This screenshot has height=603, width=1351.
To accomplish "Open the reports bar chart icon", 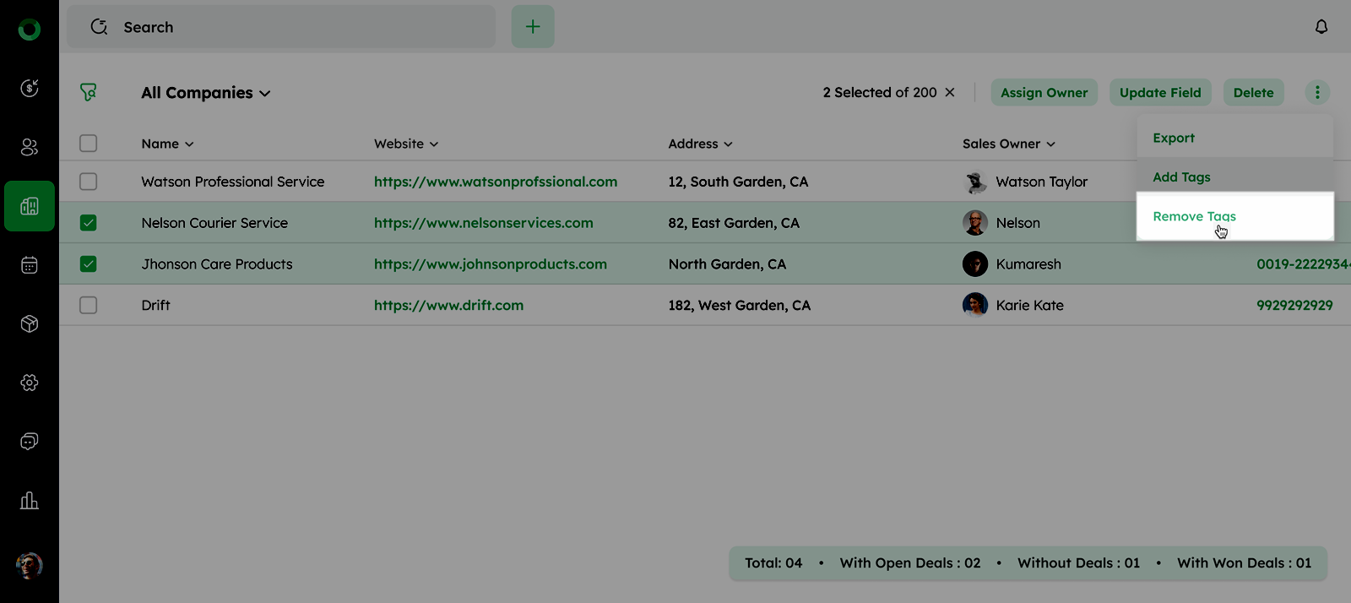I will pos(30,501).
